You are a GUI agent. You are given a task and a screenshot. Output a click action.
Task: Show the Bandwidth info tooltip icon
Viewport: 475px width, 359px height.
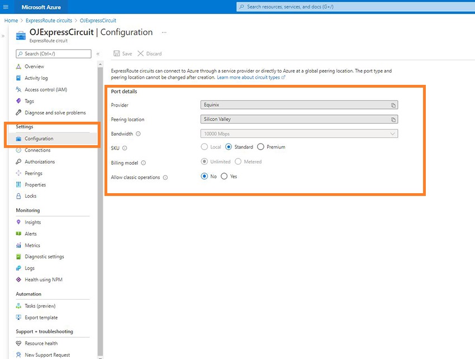click(x=138, y=134)
